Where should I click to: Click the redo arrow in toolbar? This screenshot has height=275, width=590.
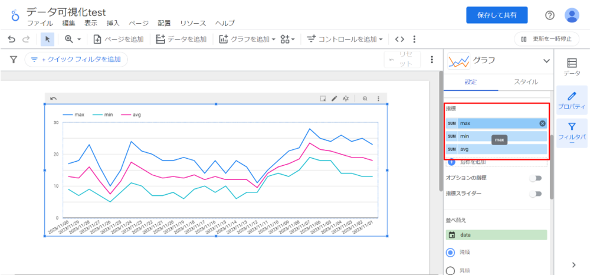[27, 39]
